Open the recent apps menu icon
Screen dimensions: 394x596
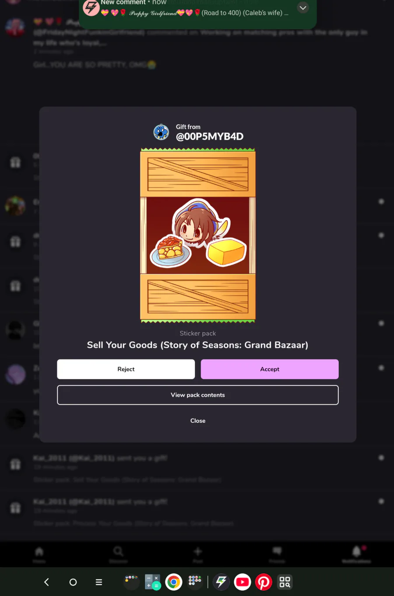click(x=99, y=582)
